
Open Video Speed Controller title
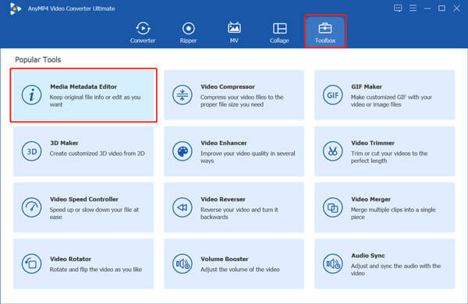(x=84, y=199)
